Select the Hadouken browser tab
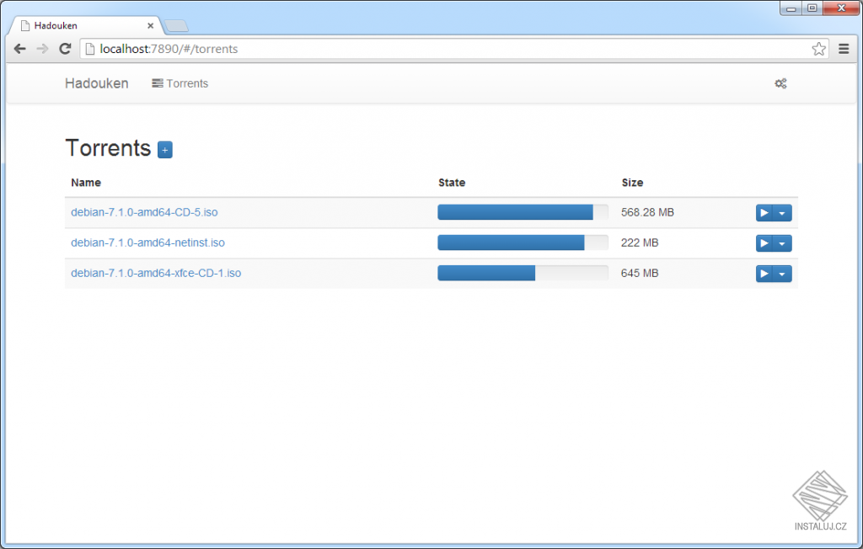The height and width of the screenshot is (549, 863). 87,26
